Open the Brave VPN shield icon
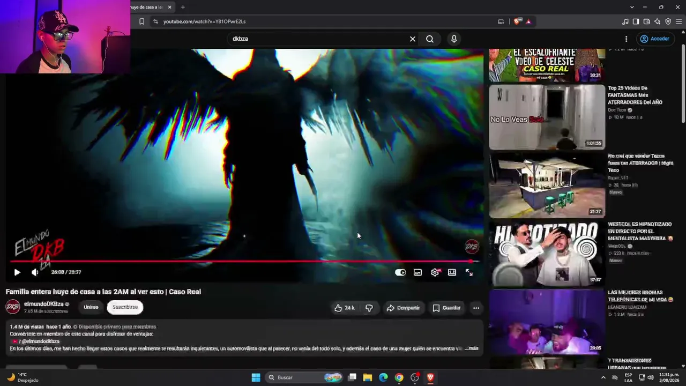Screen dimensions: 686x386 pyautogui.click(x=668, y=21)
